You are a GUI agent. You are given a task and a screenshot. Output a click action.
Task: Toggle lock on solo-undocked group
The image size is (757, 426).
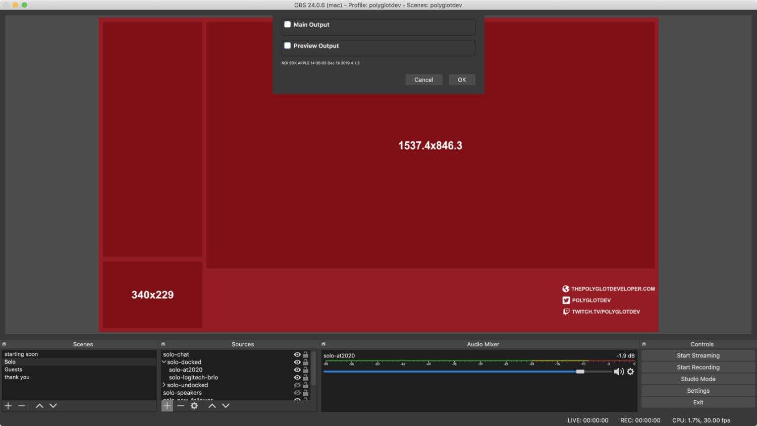click(x=305, y=385)
